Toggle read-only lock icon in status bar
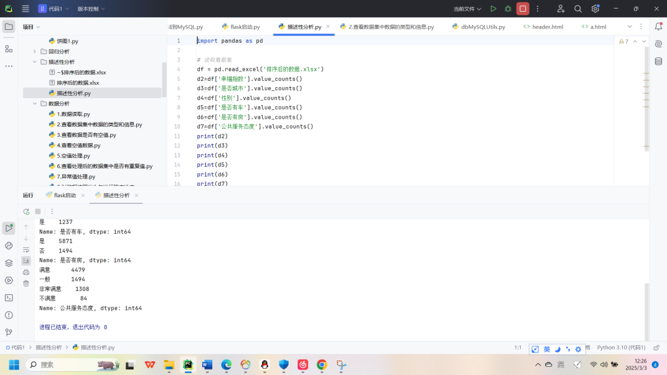The width and height of the screenshot is (667, 375). pyautogui.click(x=656, y=348)
